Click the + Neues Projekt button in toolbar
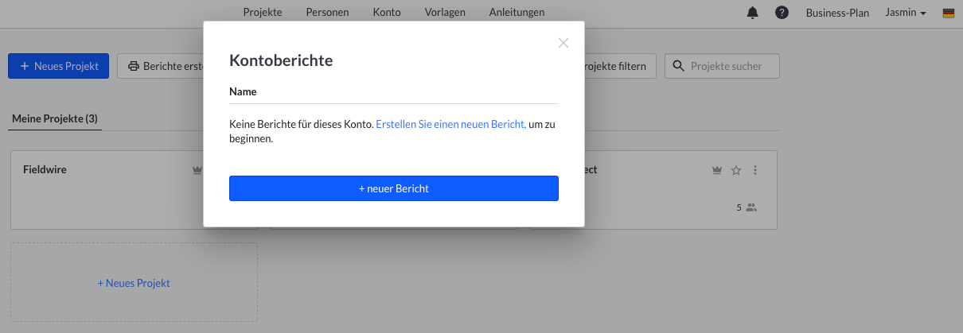The height and width of the screenshot is (333, 963). 58,66
